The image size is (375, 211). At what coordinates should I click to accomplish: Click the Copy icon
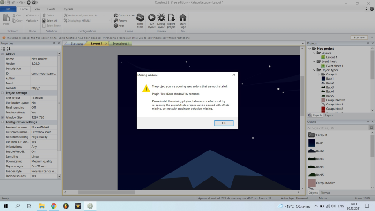(x=14, y=21)
